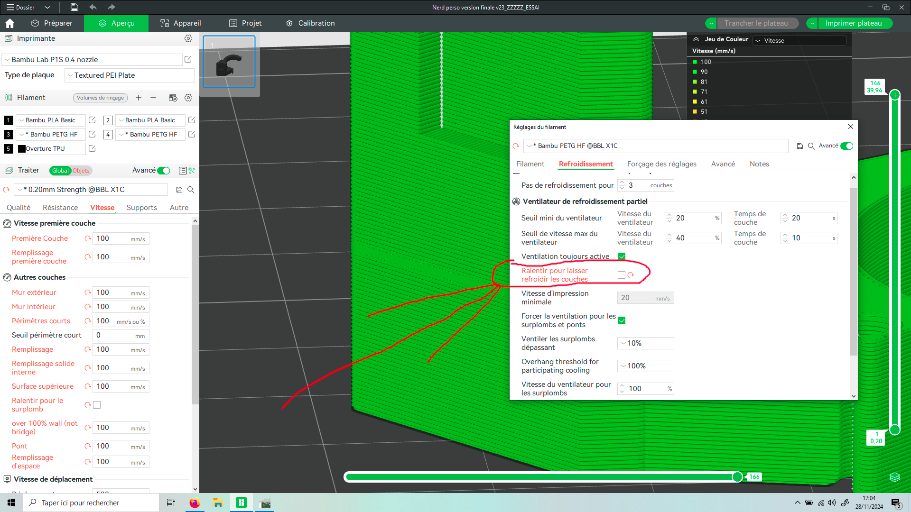The height and width of the screenshot is (512, 911).
Task: Save filament preset in dialog
Action: [x=799, y=146]
